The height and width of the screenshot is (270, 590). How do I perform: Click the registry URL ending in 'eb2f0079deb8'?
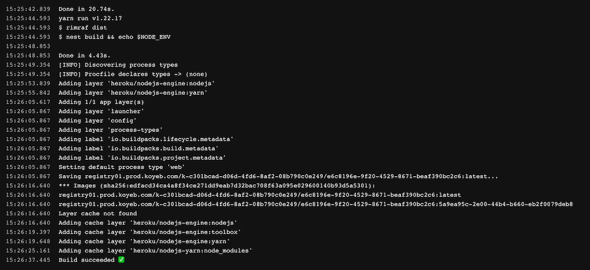click(315, 204)
